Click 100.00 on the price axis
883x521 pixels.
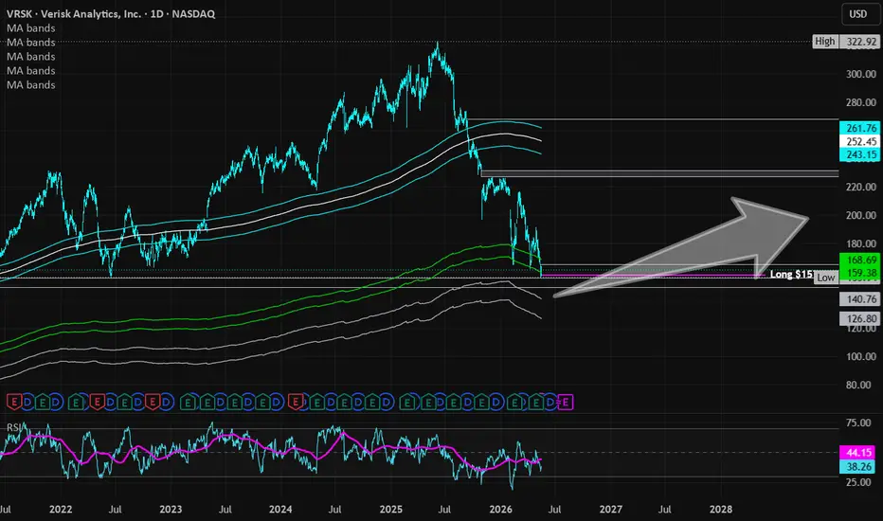tap(861, 356)
